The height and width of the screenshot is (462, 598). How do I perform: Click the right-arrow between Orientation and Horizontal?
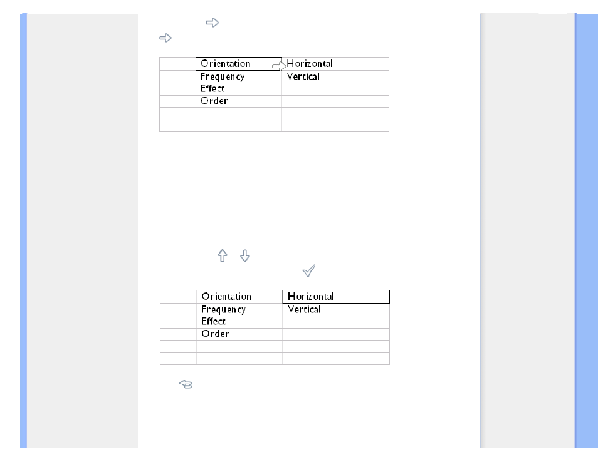tap(279, 66)
